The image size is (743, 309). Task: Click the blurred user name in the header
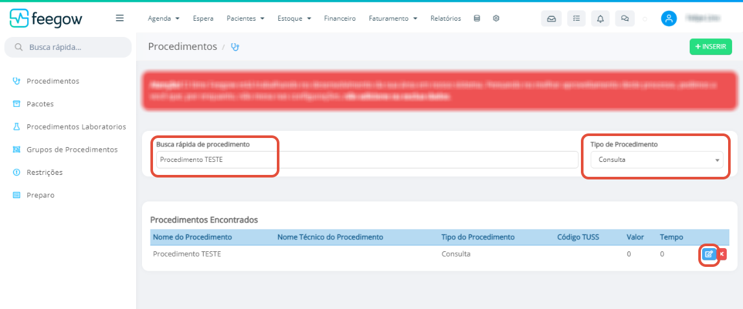pyautogui.click(x=703, y=18)
